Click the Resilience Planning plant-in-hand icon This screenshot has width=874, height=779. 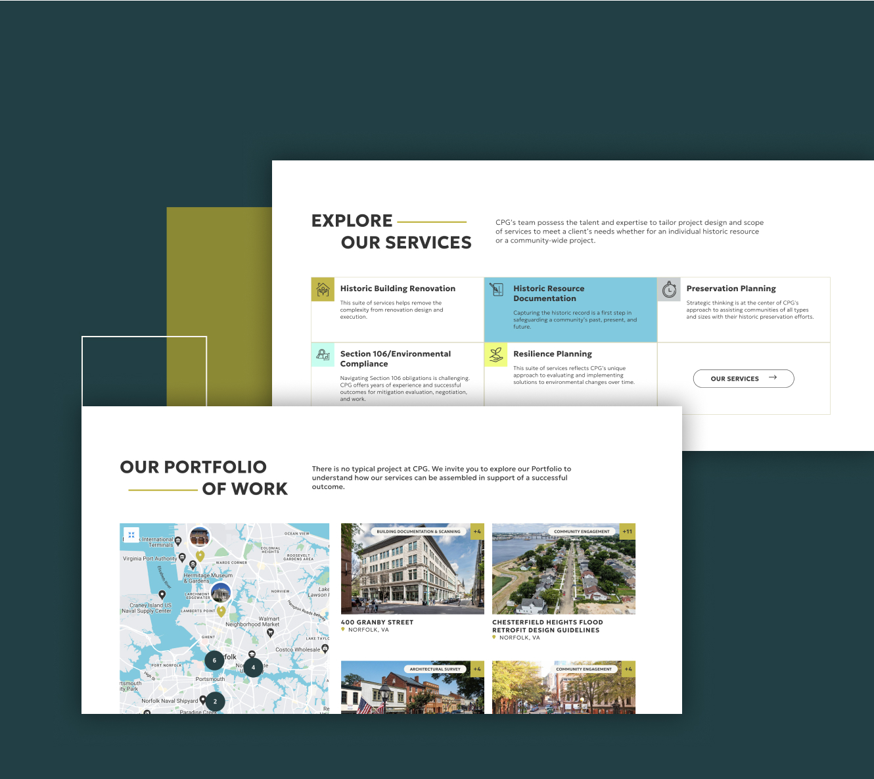(496, 354)
